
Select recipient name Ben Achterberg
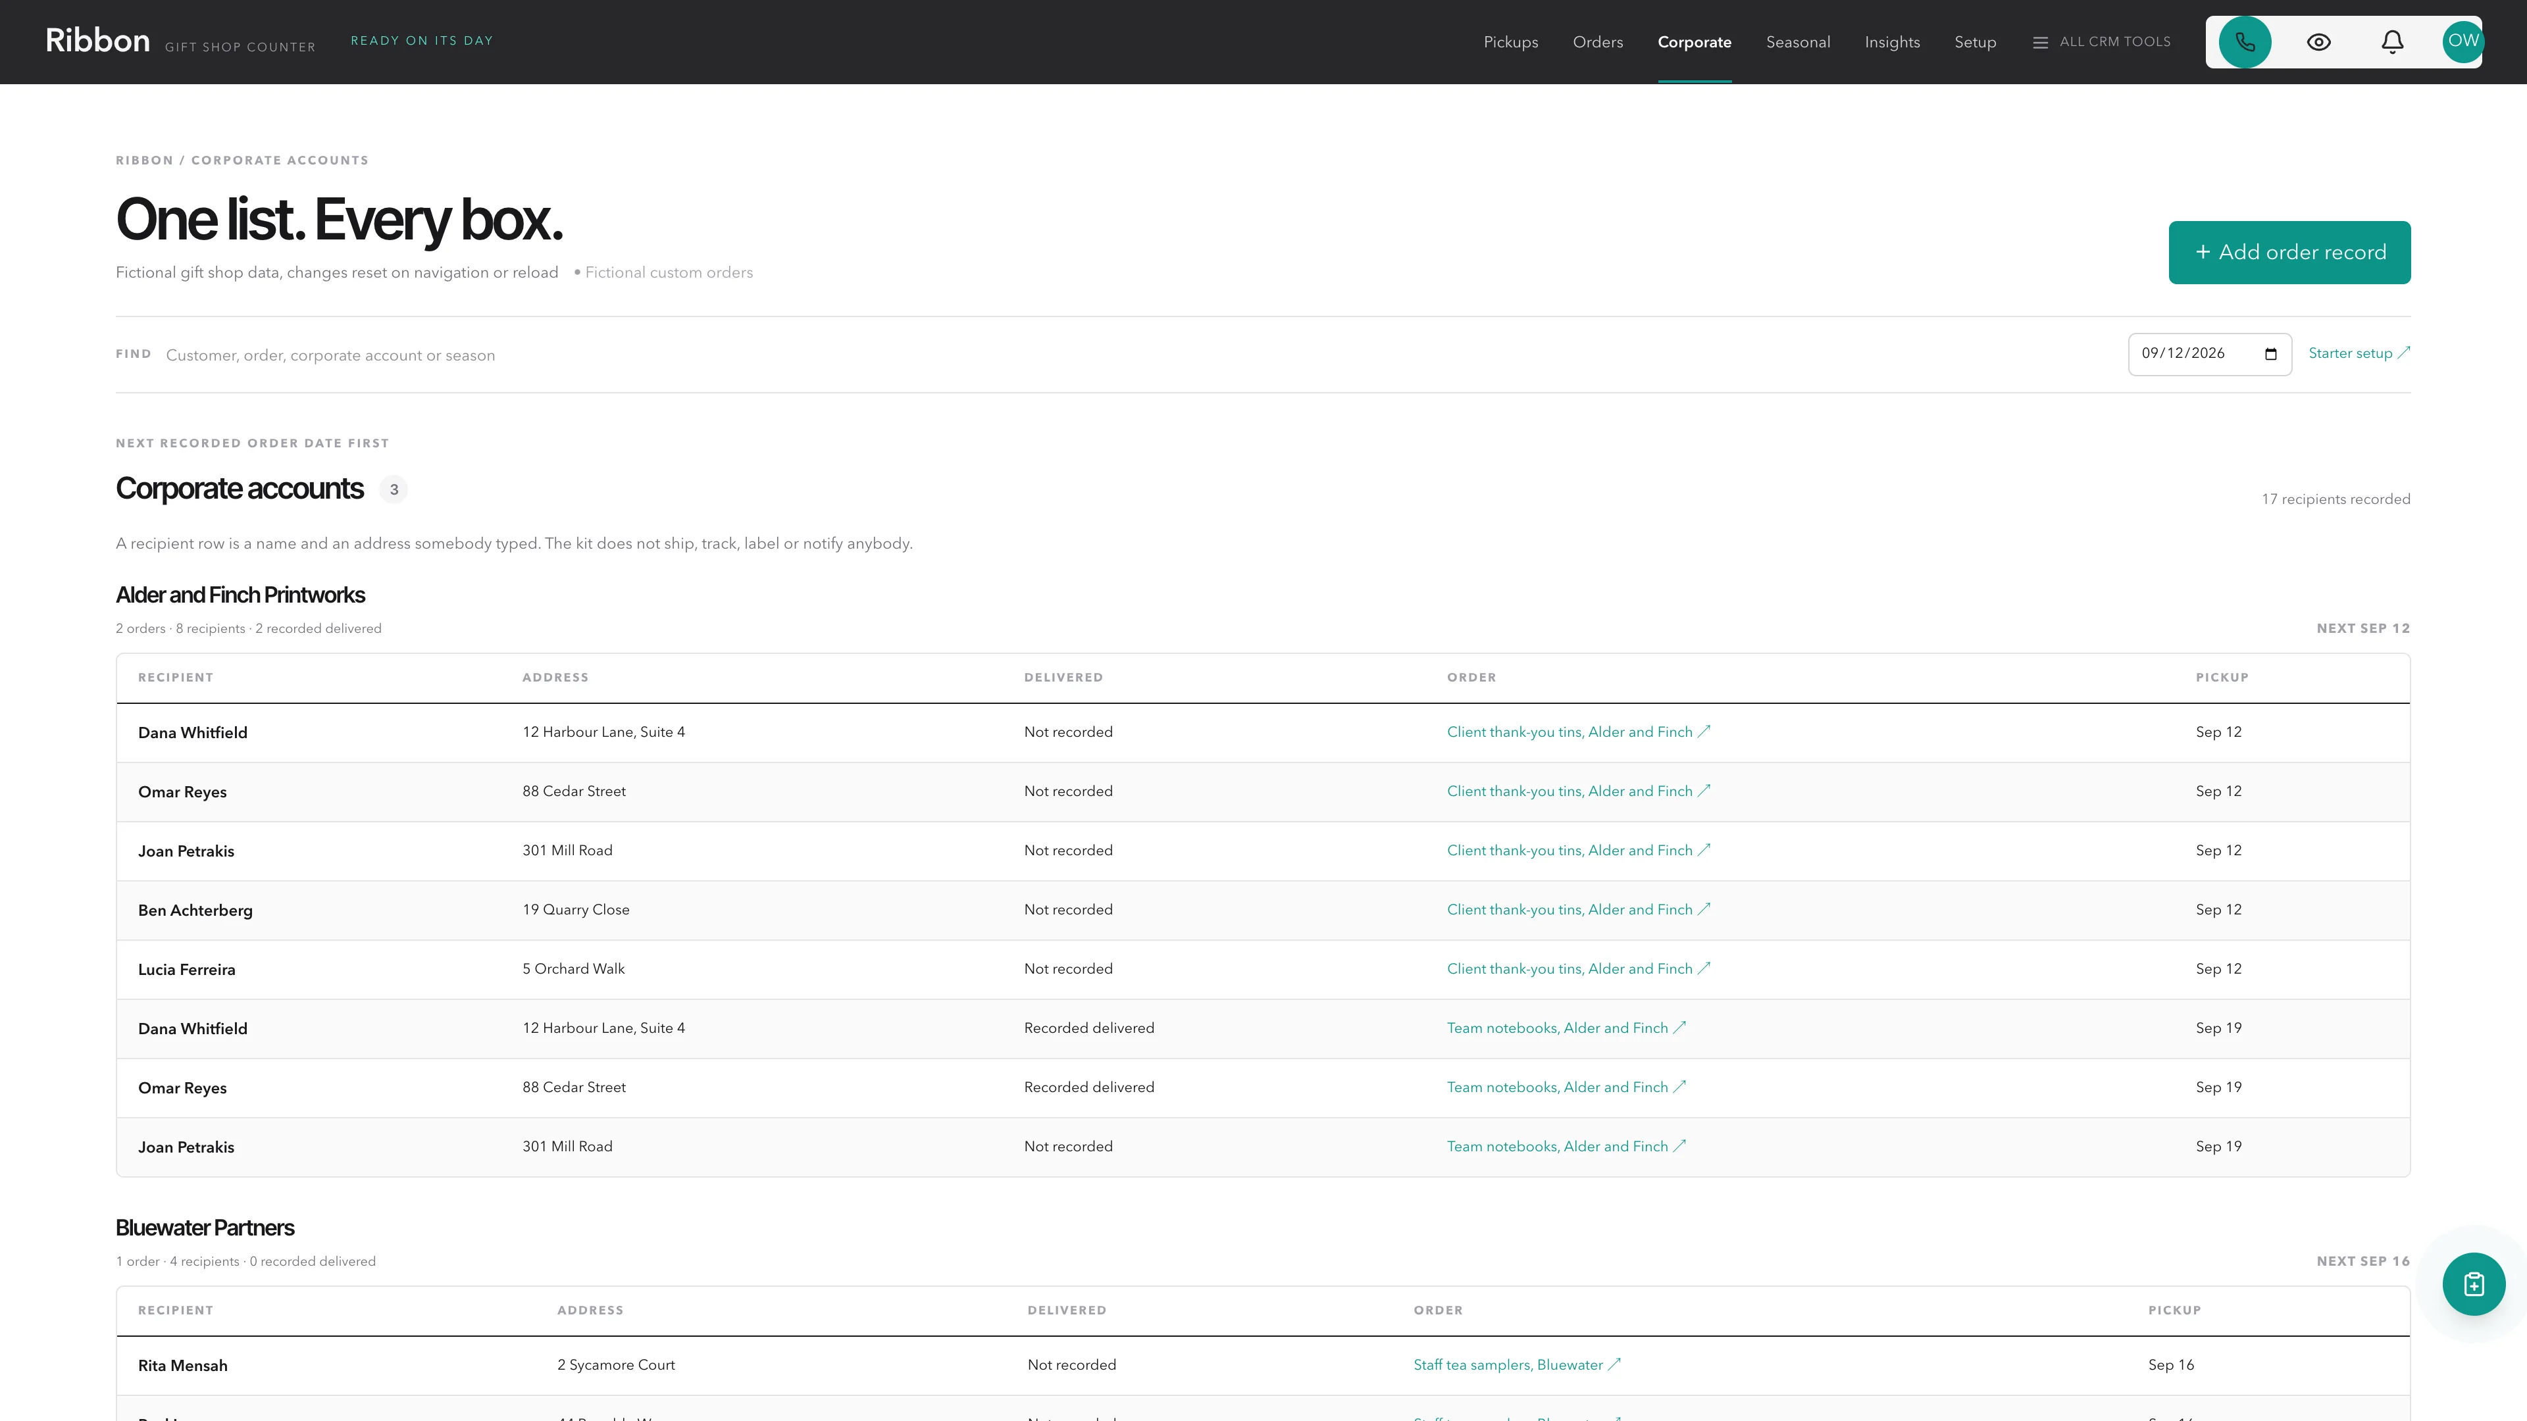[x=195, y=910]
